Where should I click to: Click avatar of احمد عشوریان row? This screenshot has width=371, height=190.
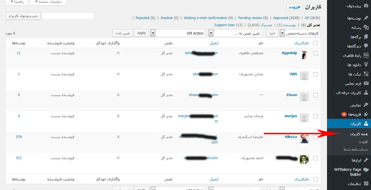tap(304, 160)
